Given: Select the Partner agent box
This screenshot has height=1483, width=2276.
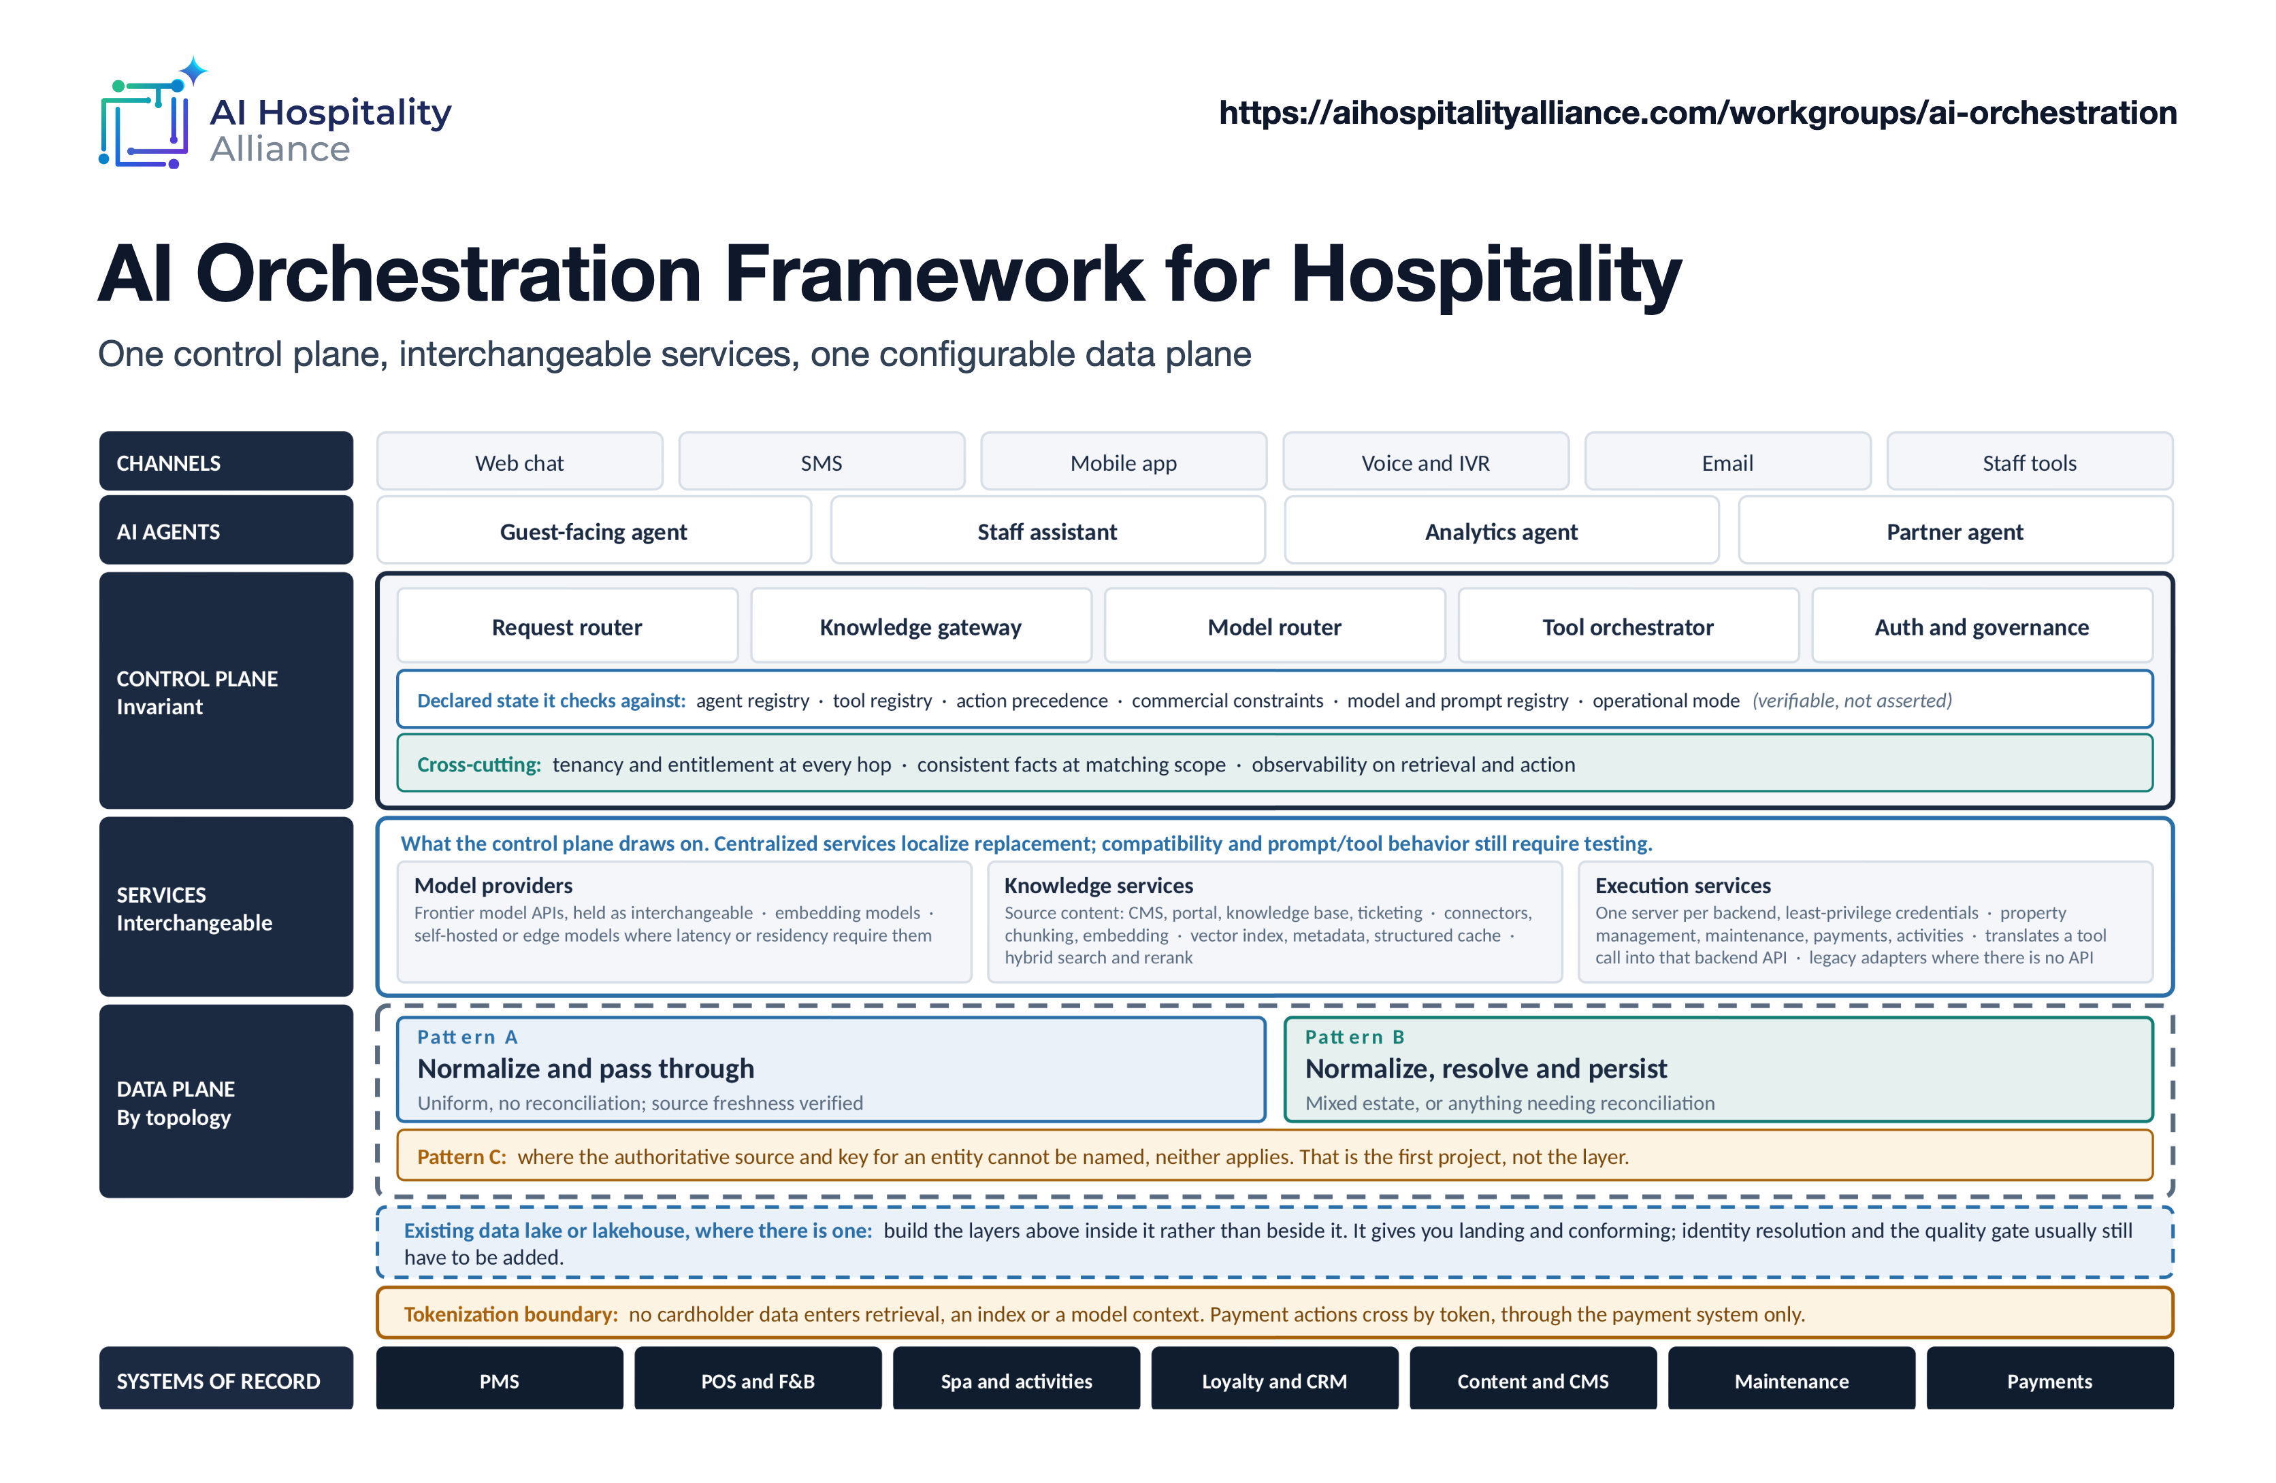Looking at the screenshot, I should 1955,531.
